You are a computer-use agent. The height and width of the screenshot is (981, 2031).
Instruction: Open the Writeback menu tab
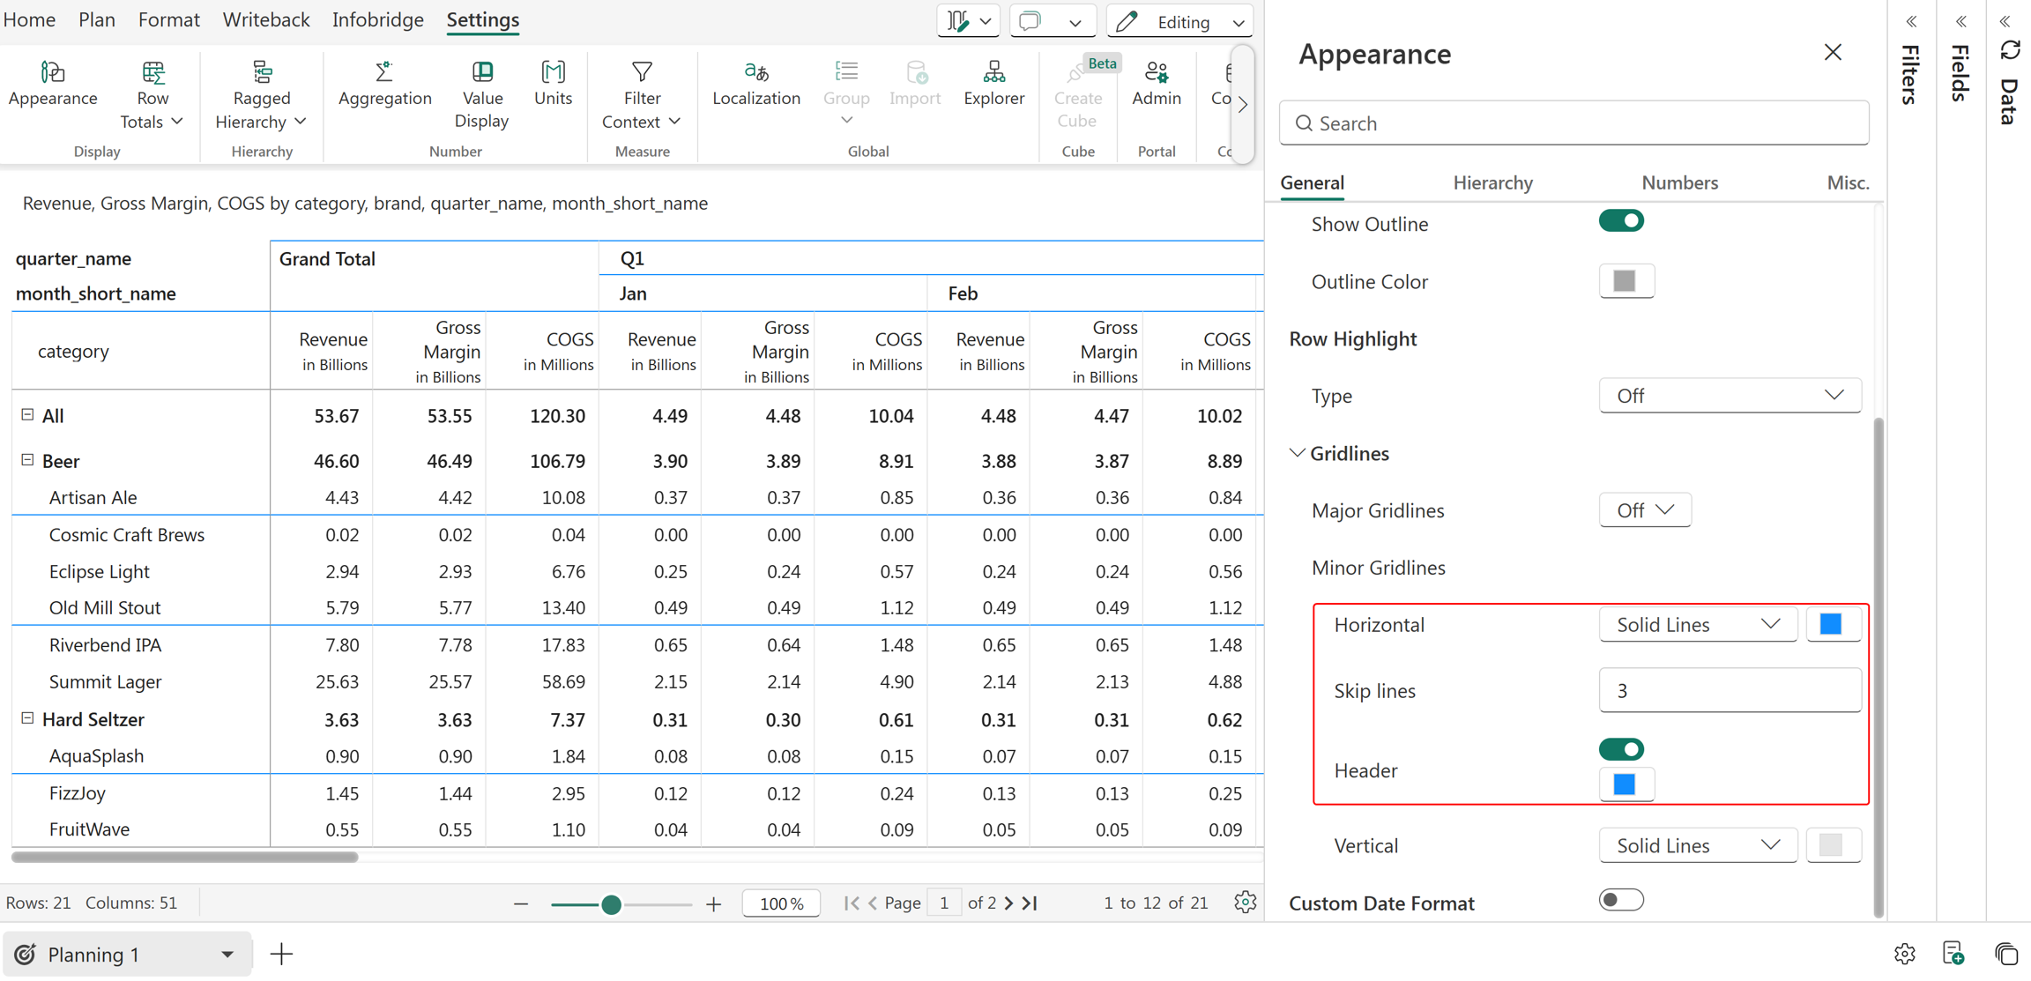[265, 19]
